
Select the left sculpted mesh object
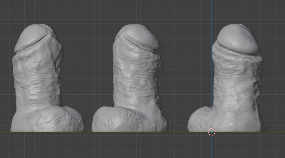[x=38, y=82]
